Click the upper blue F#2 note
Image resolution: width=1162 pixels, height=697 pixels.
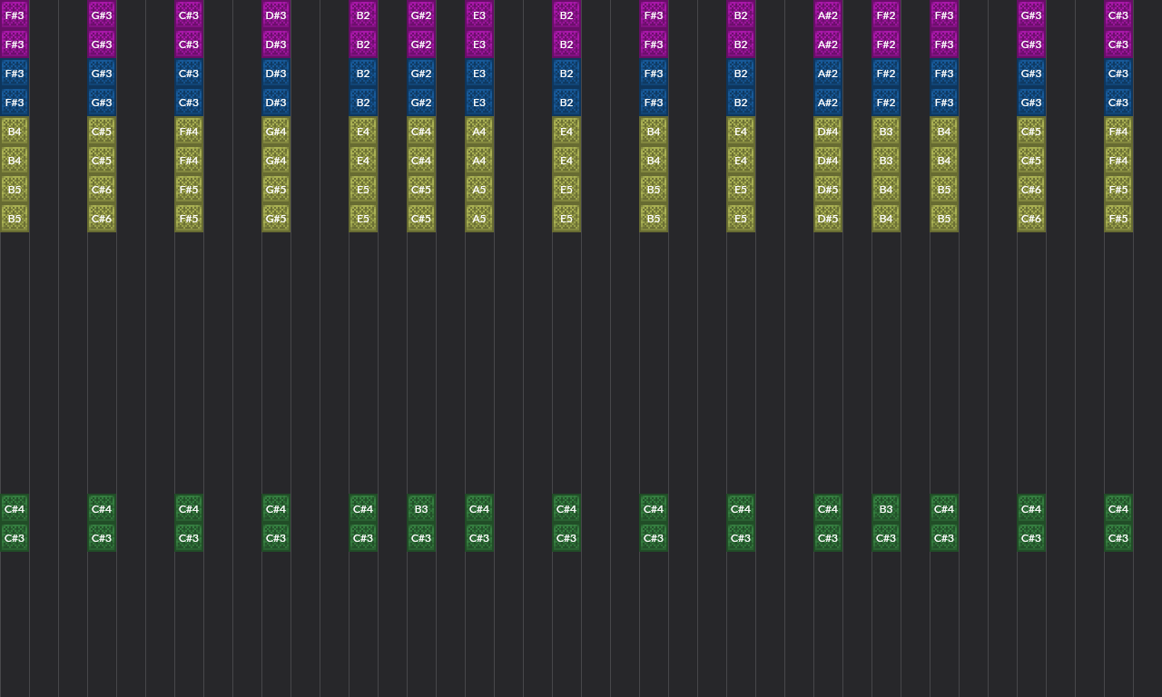click(886, 74)
